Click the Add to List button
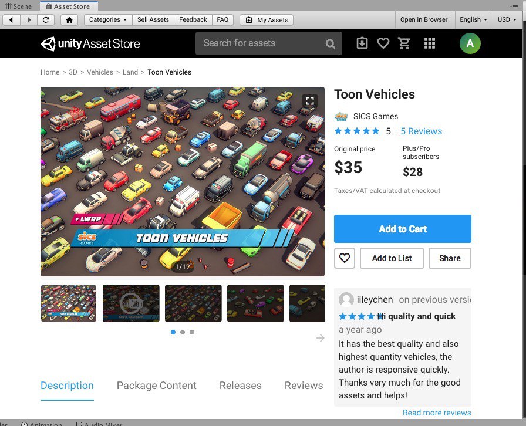This screenshot has width=526, height=426. click(392, 258)
